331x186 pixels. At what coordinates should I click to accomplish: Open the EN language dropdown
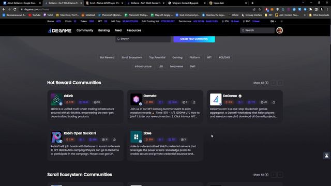coord(273,21)
